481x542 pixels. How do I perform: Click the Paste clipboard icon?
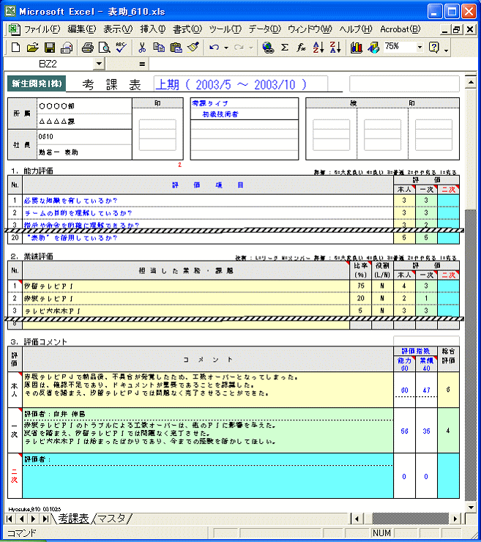pos(176,48)
